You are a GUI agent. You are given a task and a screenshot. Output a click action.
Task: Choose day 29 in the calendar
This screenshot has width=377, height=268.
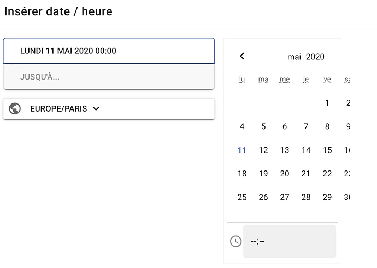[x=327, y=197]
